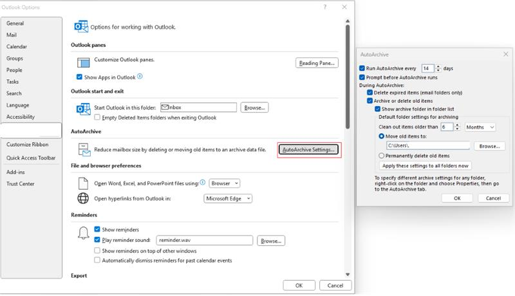This screenshot has height=296, width=515.
Task: Click Cancel in Outlook Options window
Action: coord(335,286)
